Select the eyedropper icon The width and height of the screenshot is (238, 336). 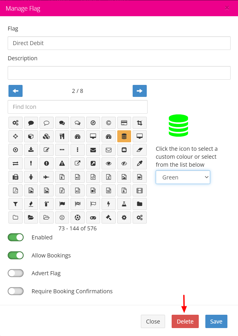(x=140, y=163)
